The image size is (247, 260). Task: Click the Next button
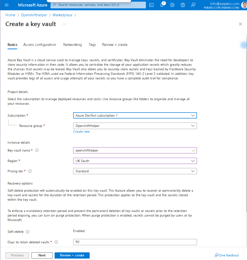42,255
